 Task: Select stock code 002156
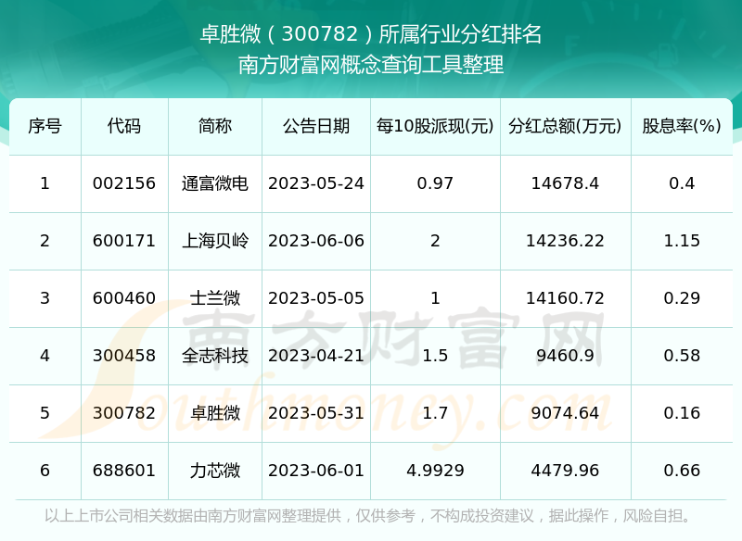point(124,183)
